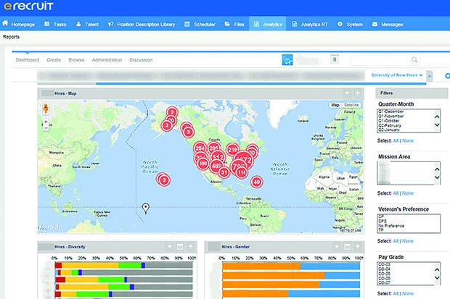
Task: Click the search magnifier icon
Action: tap(414, 60)
